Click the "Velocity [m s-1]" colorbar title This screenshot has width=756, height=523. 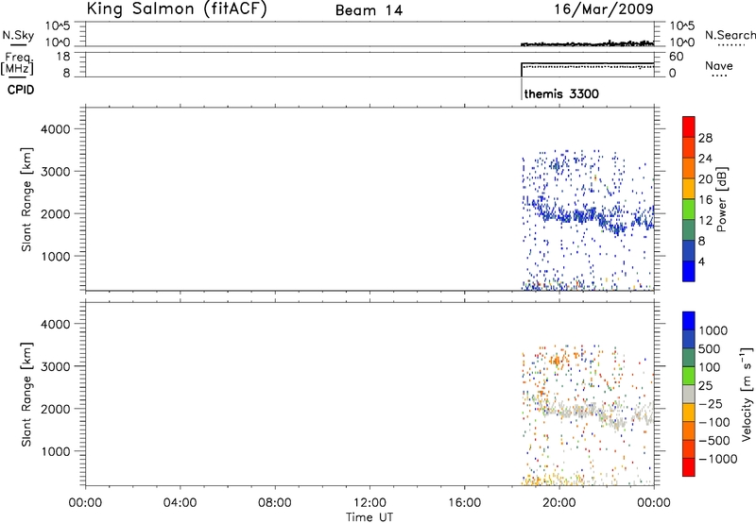point(747,394)
